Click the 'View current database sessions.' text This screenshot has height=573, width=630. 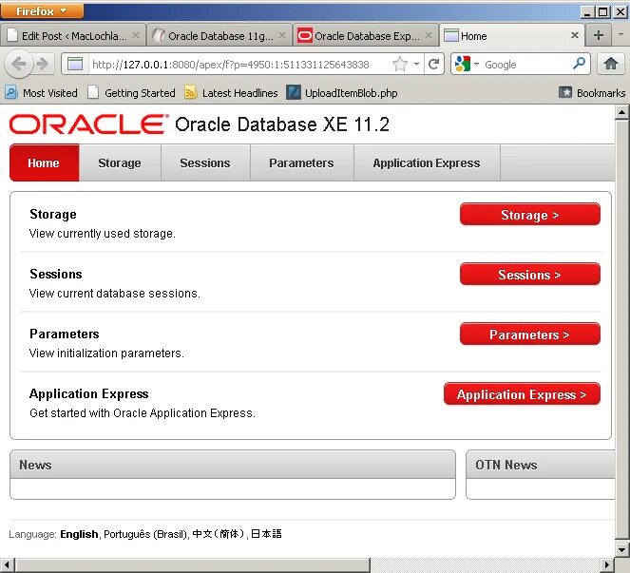(115, 294)
